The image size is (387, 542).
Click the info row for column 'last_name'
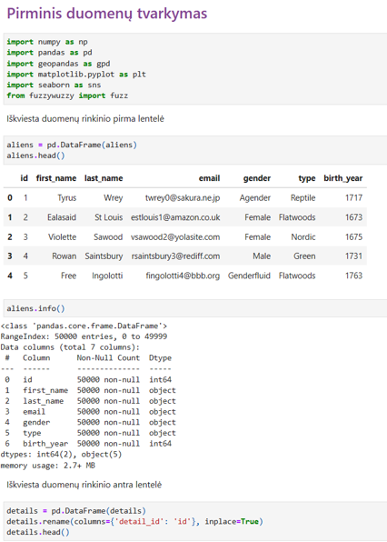[90, 401]
